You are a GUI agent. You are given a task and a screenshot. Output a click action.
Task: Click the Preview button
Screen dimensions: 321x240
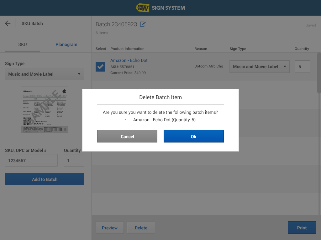[x=109, y=227]
